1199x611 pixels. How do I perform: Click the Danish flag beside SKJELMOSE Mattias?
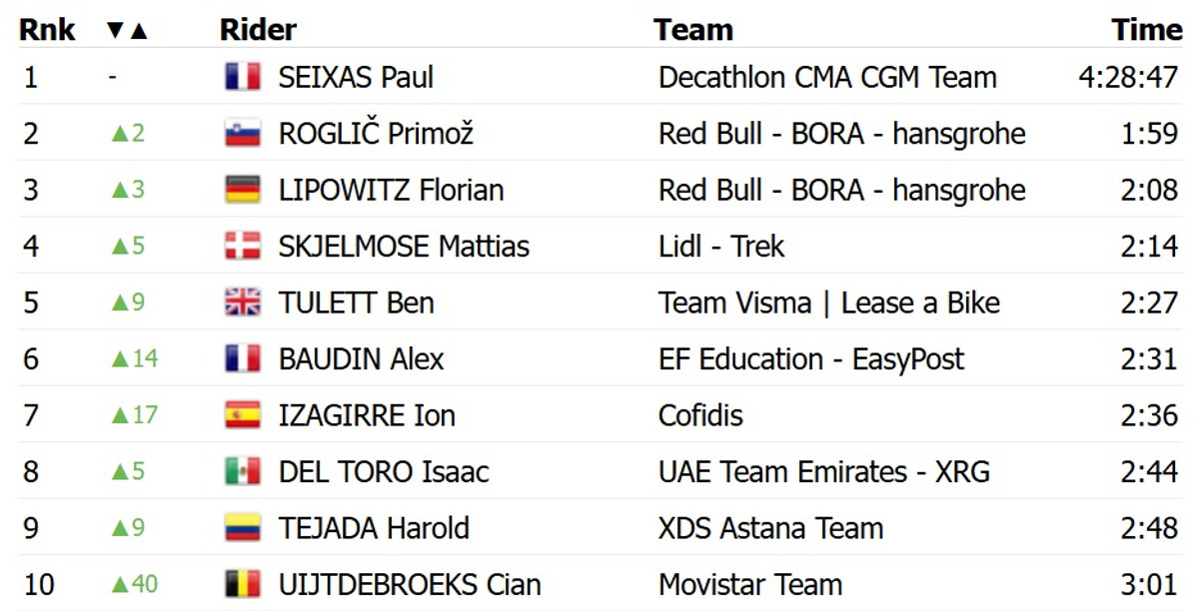[x=243, y=247]
